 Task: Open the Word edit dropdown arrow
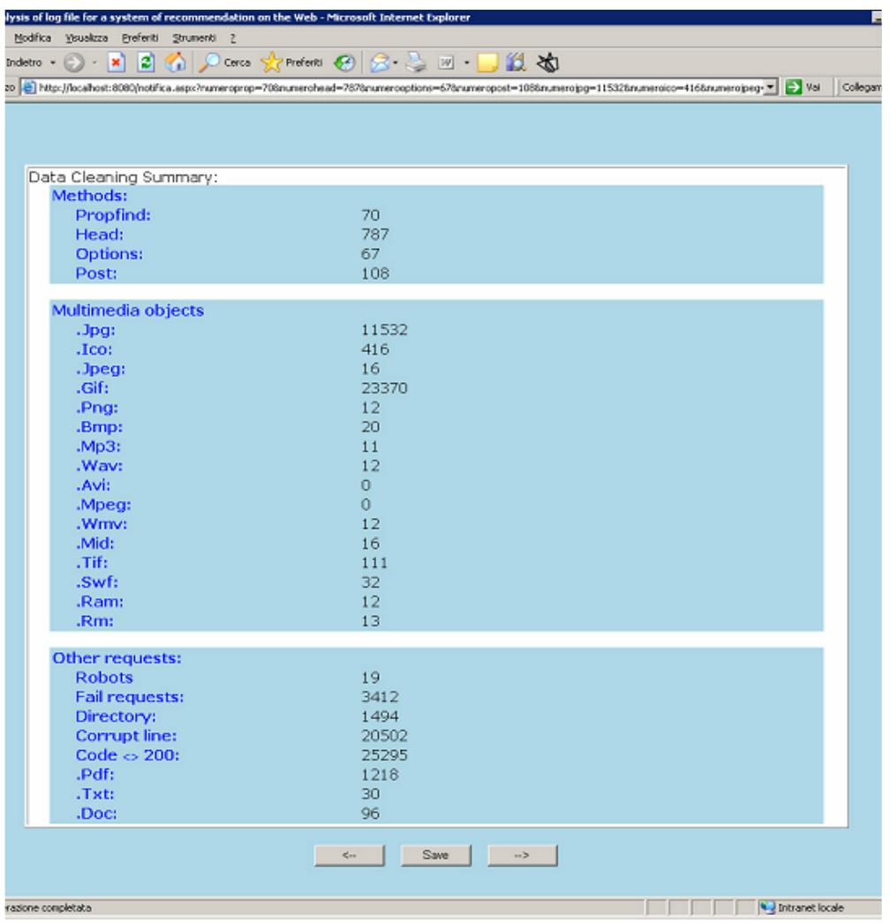click(x=466, y=63)
